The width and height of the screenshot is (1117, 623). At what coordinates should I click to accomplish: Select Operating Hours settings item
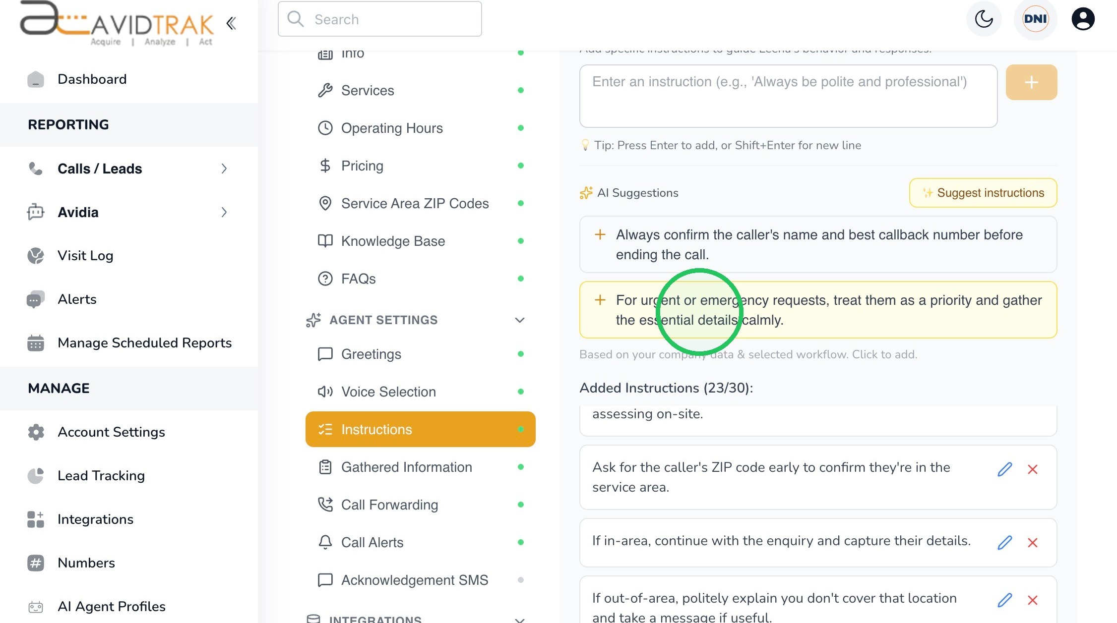pos(420,128)
